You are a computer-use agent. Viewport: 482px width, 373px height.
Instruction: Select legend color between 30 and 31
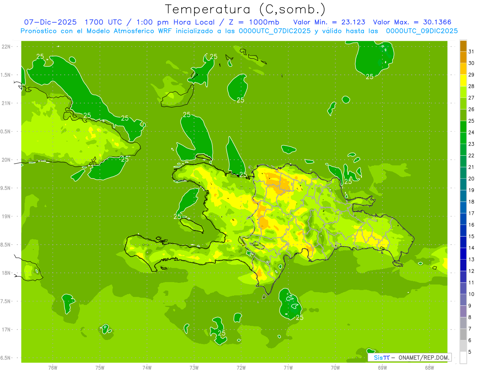point(463,58)
